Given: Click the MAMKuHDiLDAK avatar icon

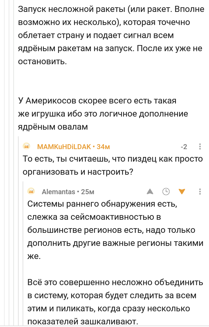Looking at the screenshot, I should 26,146.
